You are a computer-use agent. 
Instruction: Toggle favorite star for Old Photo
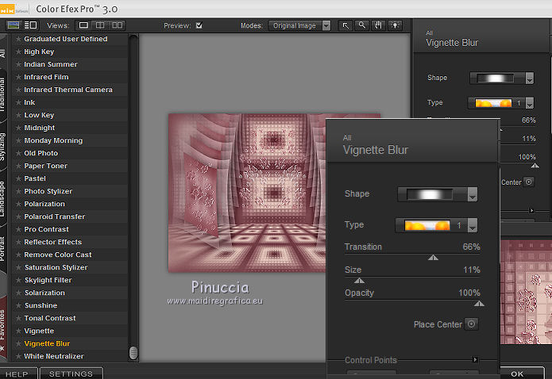point(18,153)
